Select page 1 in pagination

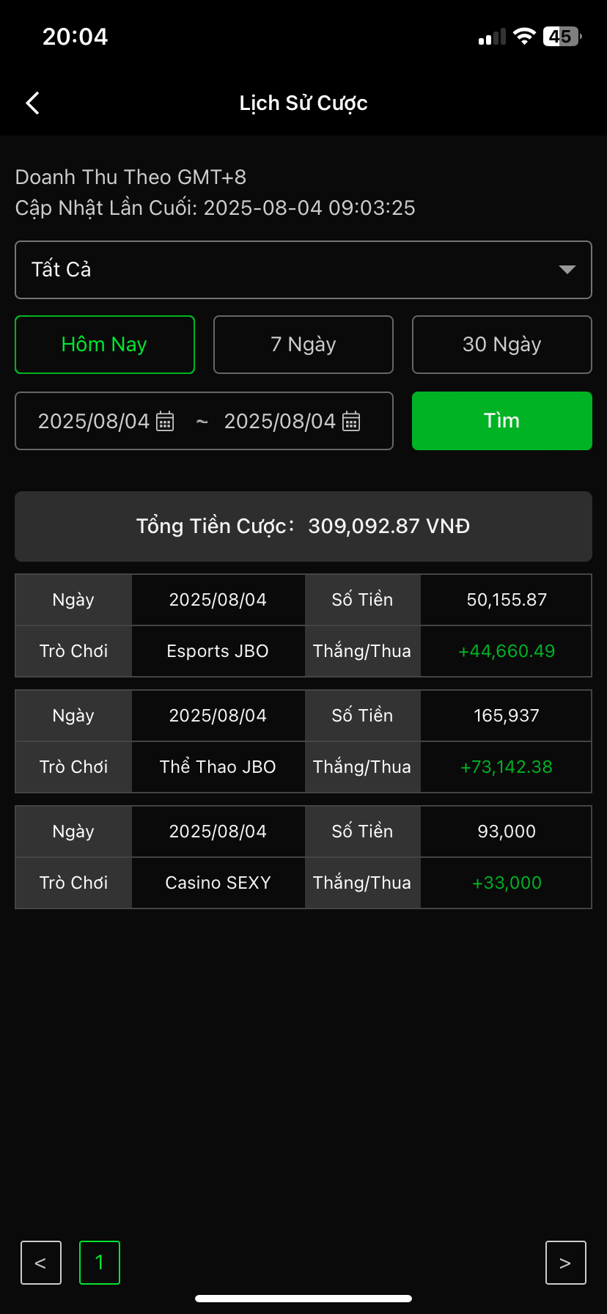click(100, 1263)
